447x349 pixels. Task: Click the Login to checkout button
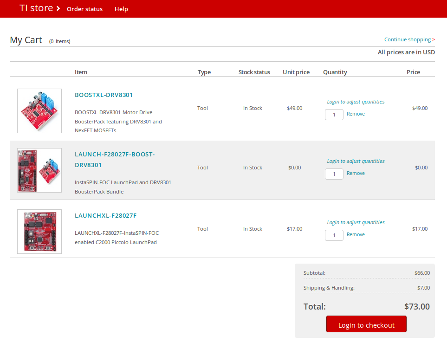366,324
